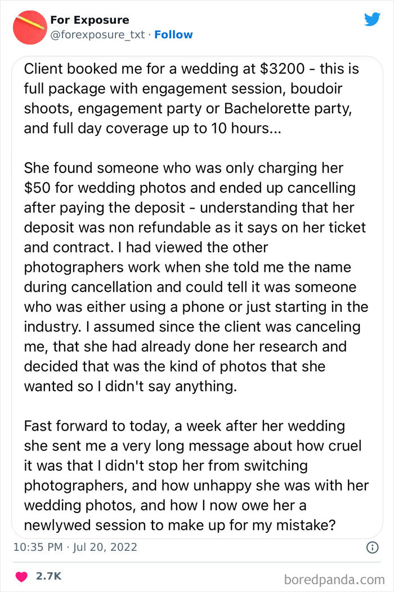Image resolution: width=394 pixels, height=592 pixels.
Task: Open the For Exposure profile avatar
Action: tap(30, 28)
